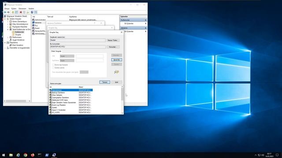Image resolution: width=282 pixels, height=158 pixels.
Task: Select the Aygıt Yöneticisi tree node
Action: pos(19,40)
